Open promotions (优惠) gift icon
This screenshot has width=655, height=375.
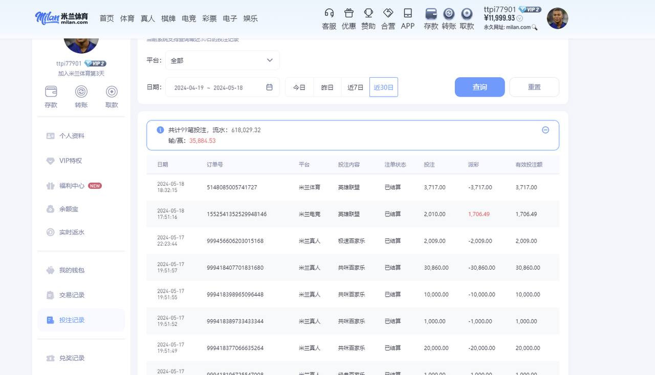[348, 13]
